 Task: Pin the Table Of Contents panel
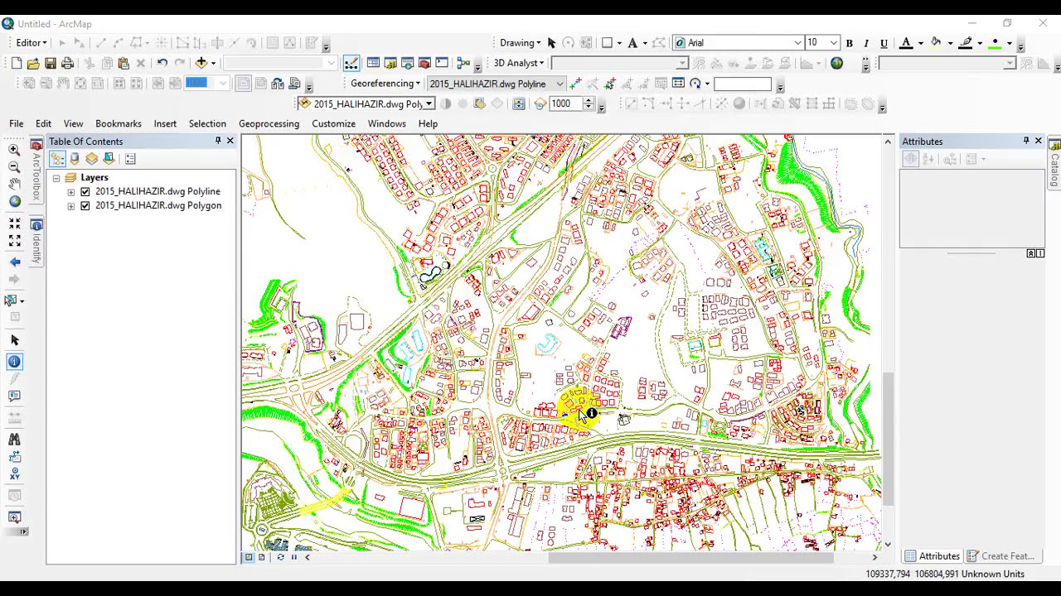[x=218, y=141]
